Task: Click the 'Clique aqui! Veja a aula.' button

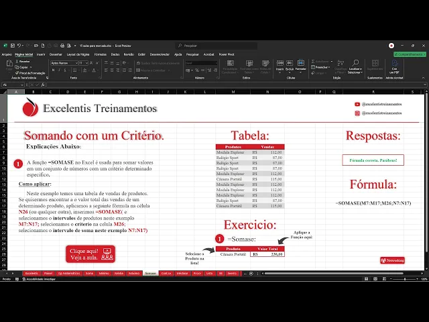Action: (90, 254)
